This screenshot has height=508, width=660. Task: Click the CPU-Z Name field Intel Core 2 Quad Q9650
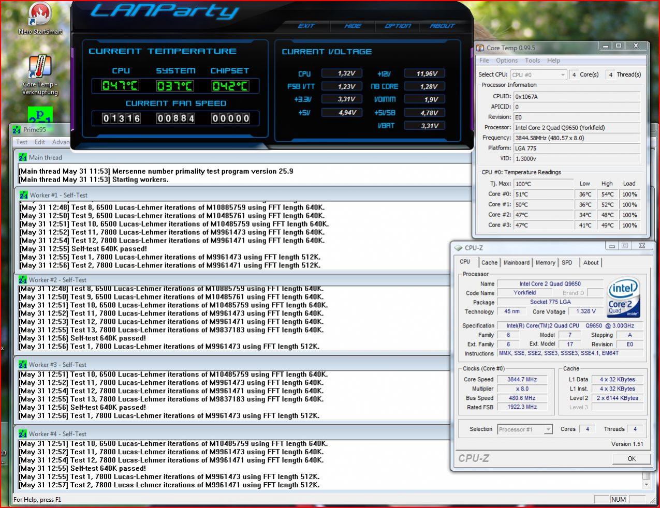click(x=550, y=284)
